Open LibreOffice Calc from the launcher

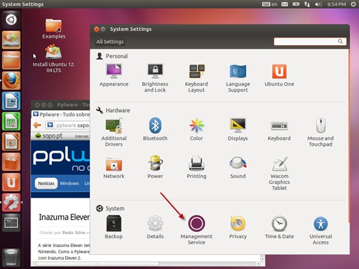point(11,121)
